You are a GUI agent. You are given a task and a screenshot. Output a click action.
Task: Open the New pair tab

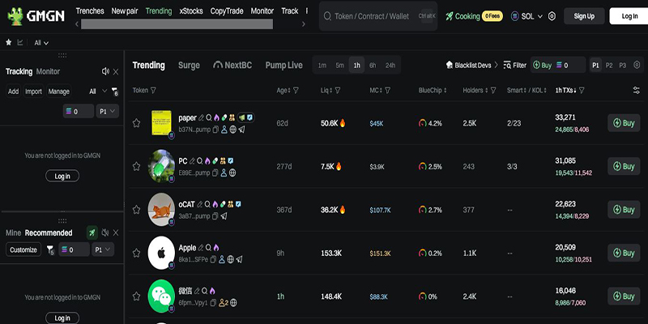click(125, 11)
